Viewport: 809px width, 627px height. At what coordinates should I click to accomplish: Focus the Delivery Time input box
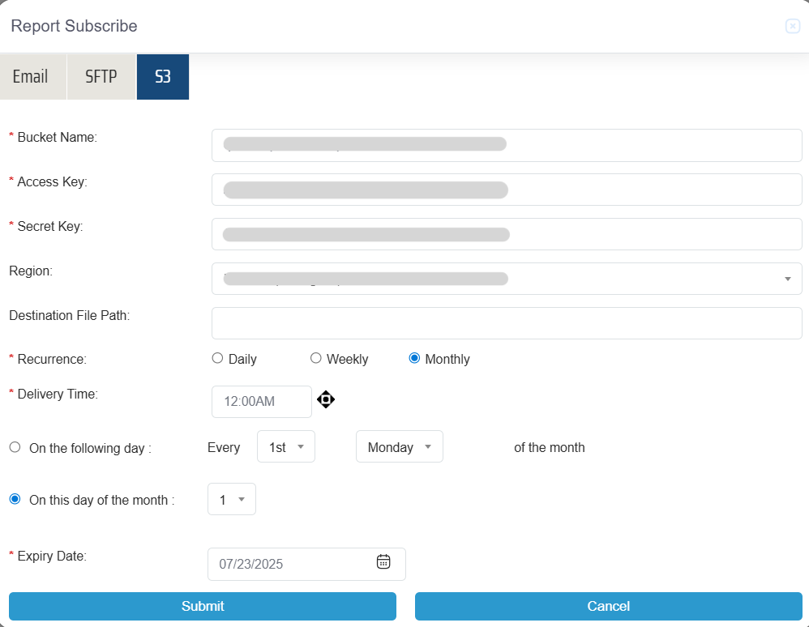(261, 402)
